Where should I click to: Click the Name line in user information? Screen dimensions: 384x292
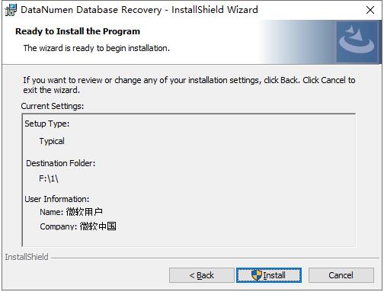click(72, 212)
